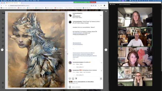Open Chrome File menu
The height and width of the screenshot is (91, 162).
click(x=9, y=1)
